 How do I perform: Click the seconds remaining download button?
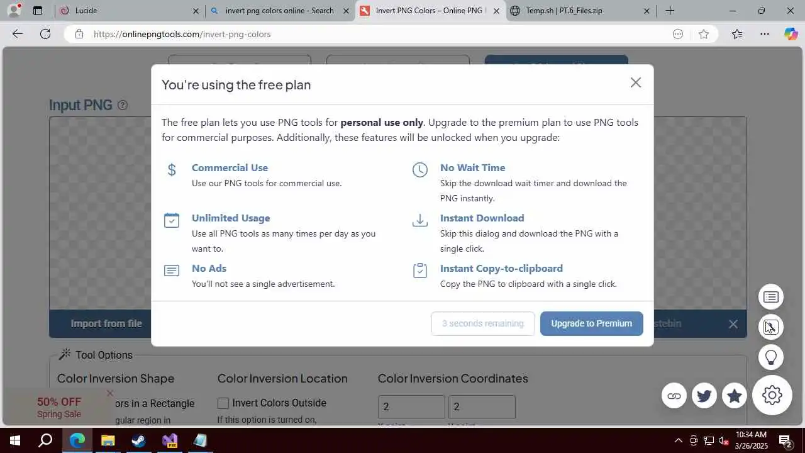click(482, 323)
